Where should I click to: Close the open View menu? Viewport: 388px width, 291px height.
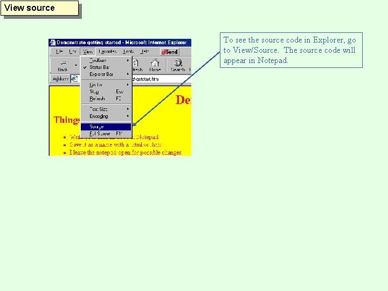tap(88, 52)
